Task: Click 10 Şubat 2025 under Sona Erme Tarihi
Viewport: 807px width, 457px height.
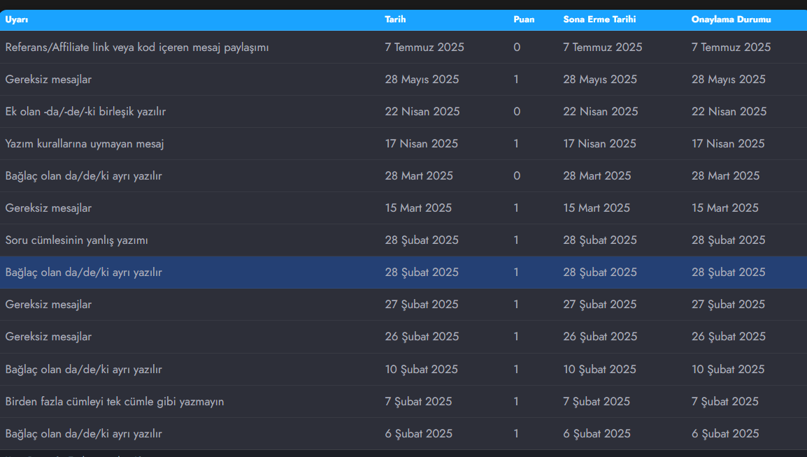Action: point(599,370)
